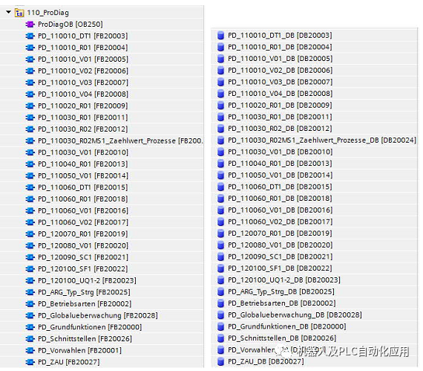Click FB icon beside PD_110010_DT1 [FB20003]
The height and width of the screenshot is (371, 423).
pos(30,36)
